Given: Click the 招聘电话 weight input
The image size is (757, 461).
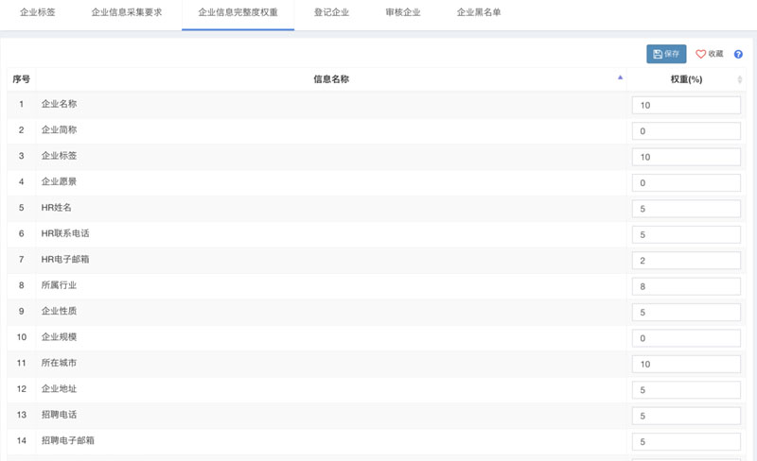Looking at the screenshot, I should point(686,416).
